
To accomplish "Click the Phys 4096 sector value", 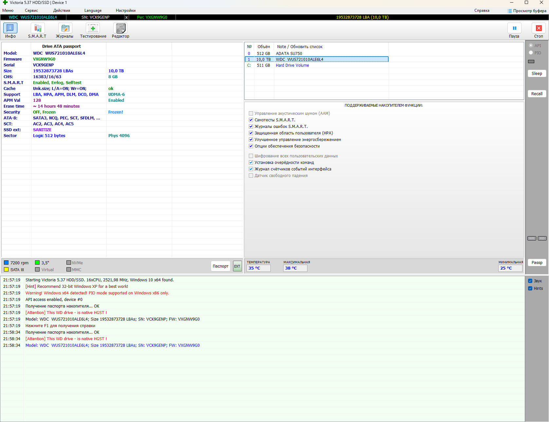I will 119,136.
